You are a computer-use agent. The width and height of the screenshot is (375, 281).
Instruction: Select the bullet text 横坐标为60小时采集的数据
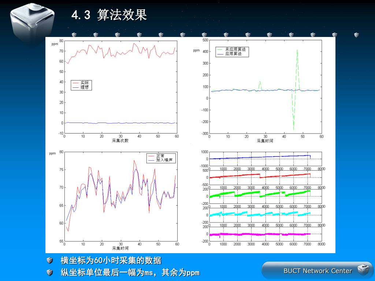coord(111,260)
